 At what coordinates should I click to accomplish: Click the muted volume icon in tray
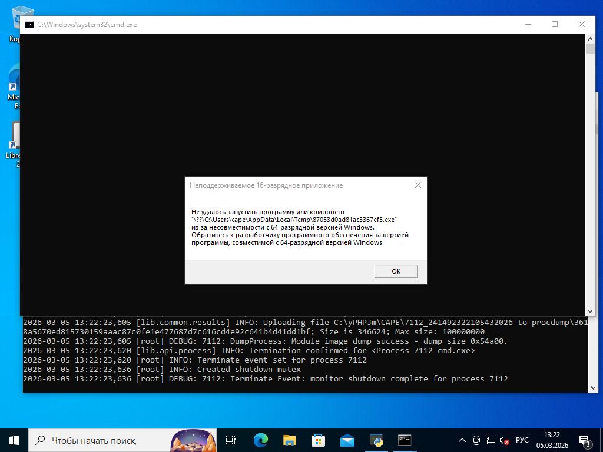[504, 440]
